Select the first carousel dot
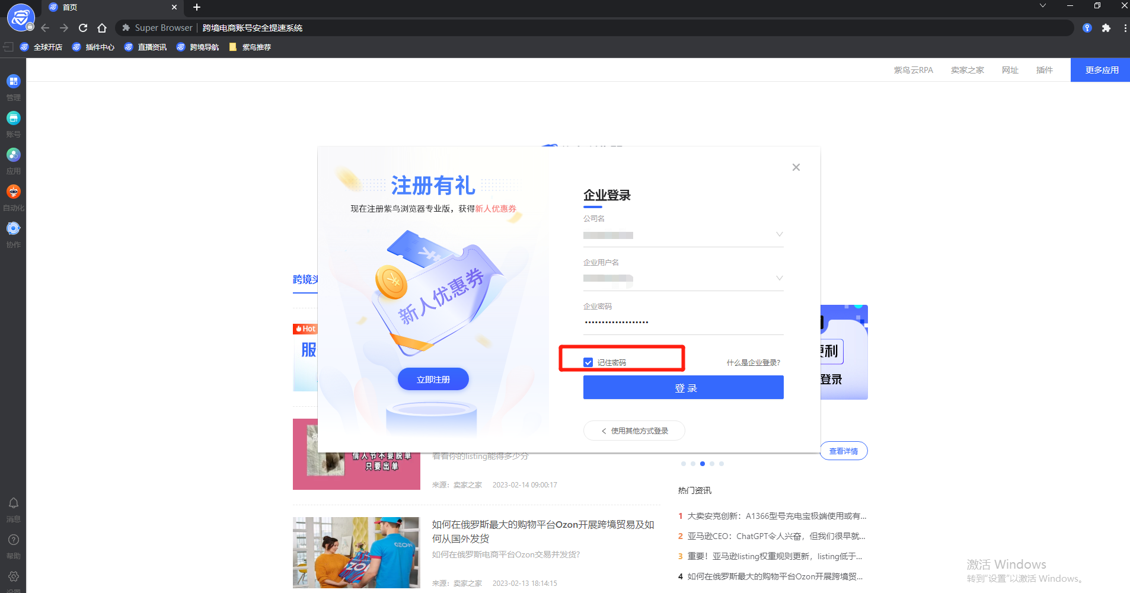Image resolution: width=1130 pixels, height=593 pixels. click(x=684, y=464)
